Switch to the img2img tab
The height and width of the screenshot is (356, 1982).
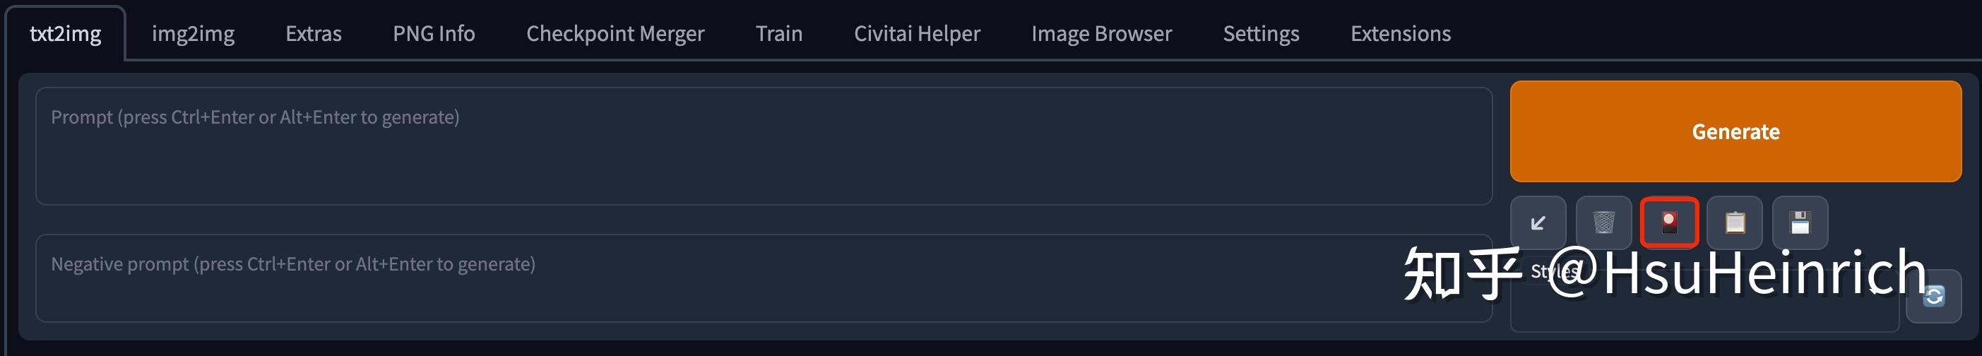point(193,34)
